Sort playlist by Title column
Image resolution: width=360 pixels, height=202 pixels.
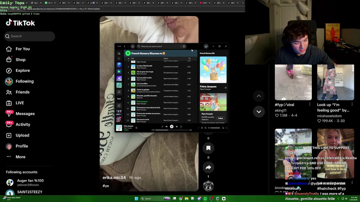coord(132,58)
